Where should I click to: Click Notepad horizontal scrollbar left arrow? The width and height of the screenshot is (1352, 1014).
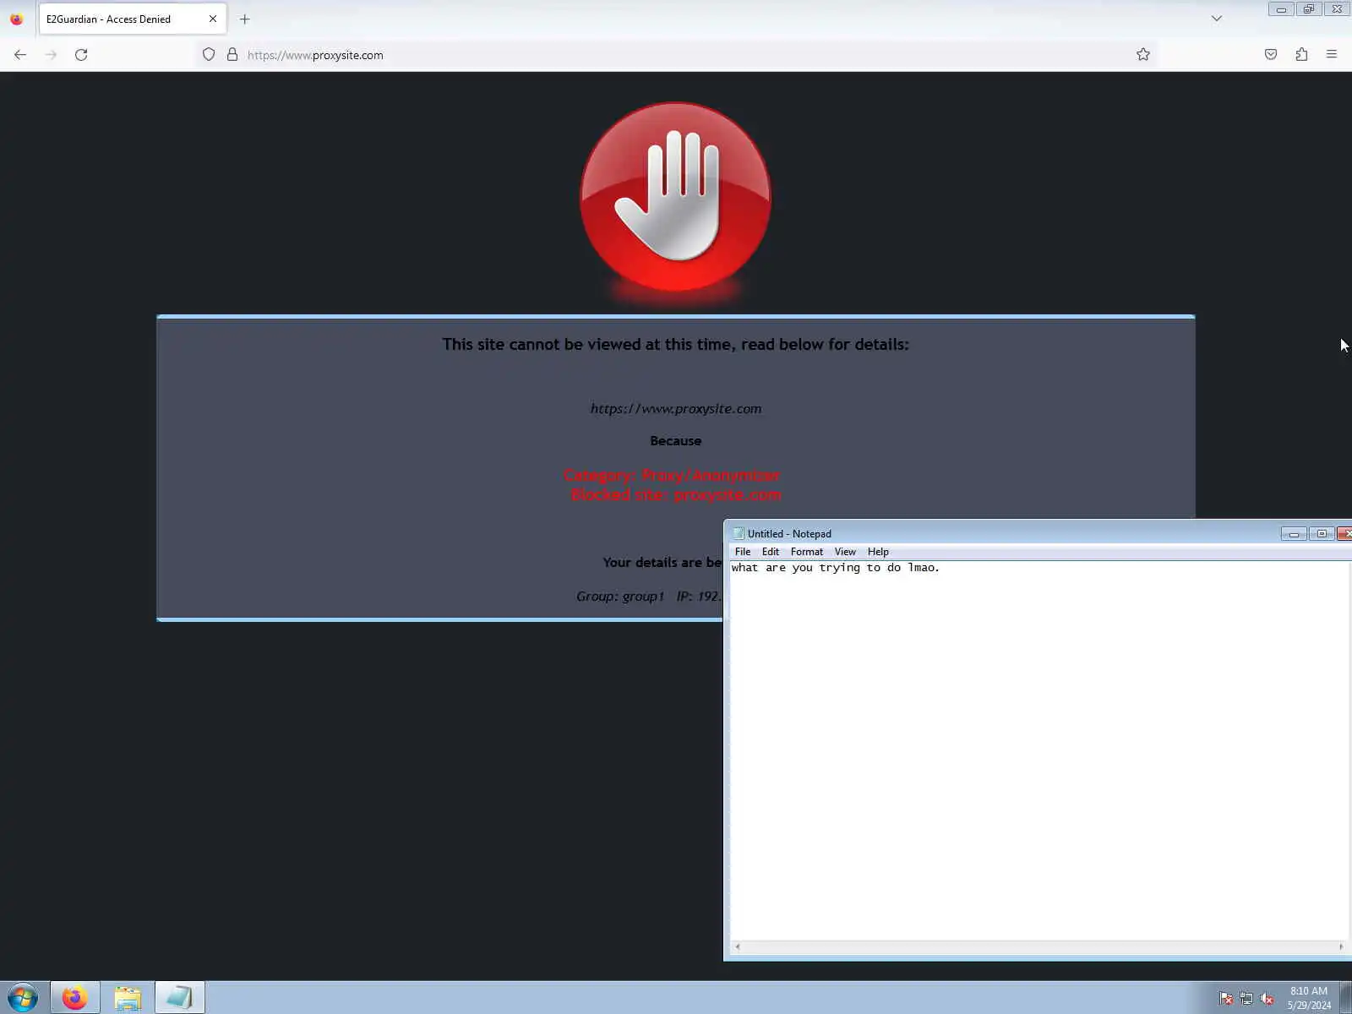click(x=738, y=946)
